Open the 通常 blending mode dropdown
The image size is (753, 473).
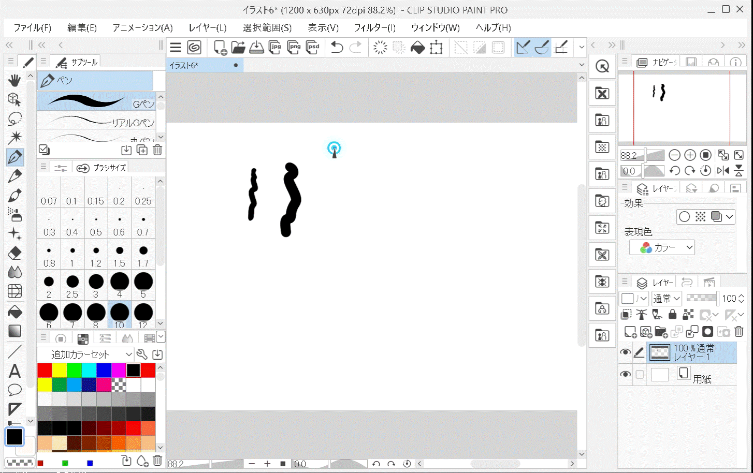pos(666,299)
